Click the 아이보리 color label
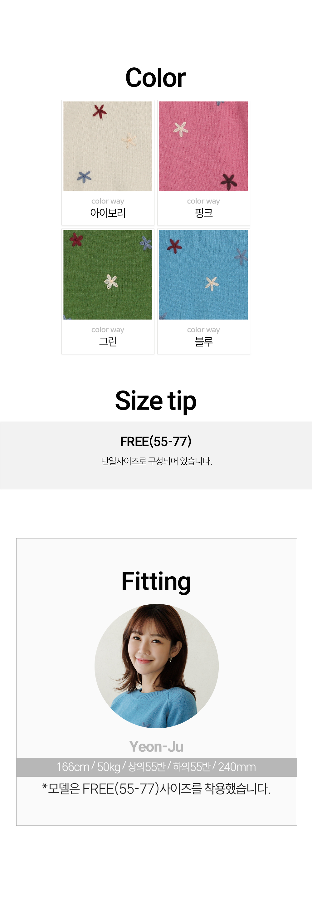Viewport: 312px width, 920px height. pos(108,213)
